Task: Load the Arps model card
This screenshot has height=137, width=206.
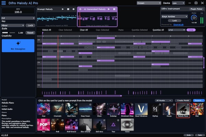Action: pos(44,110)
